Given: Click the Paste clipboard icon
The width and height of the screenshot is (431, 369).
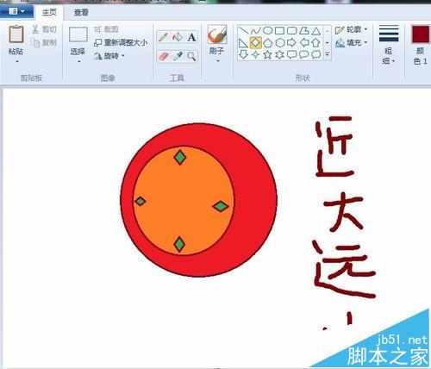Looking at the screenshot, I should tap(16, 34).
